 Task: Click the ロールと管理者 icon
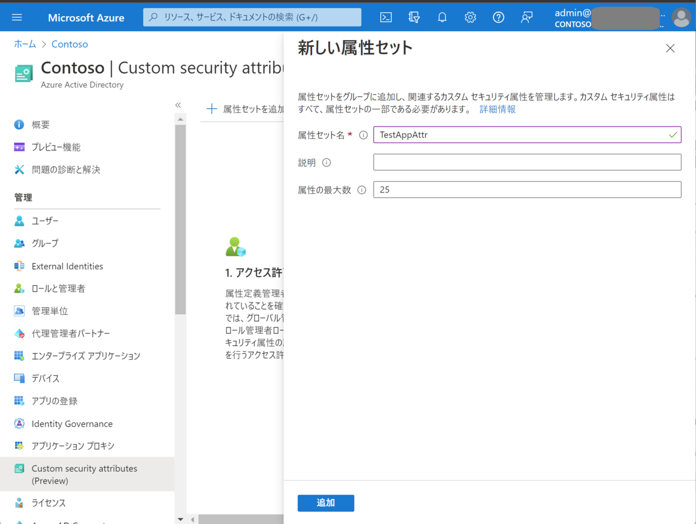pos(20,289)
